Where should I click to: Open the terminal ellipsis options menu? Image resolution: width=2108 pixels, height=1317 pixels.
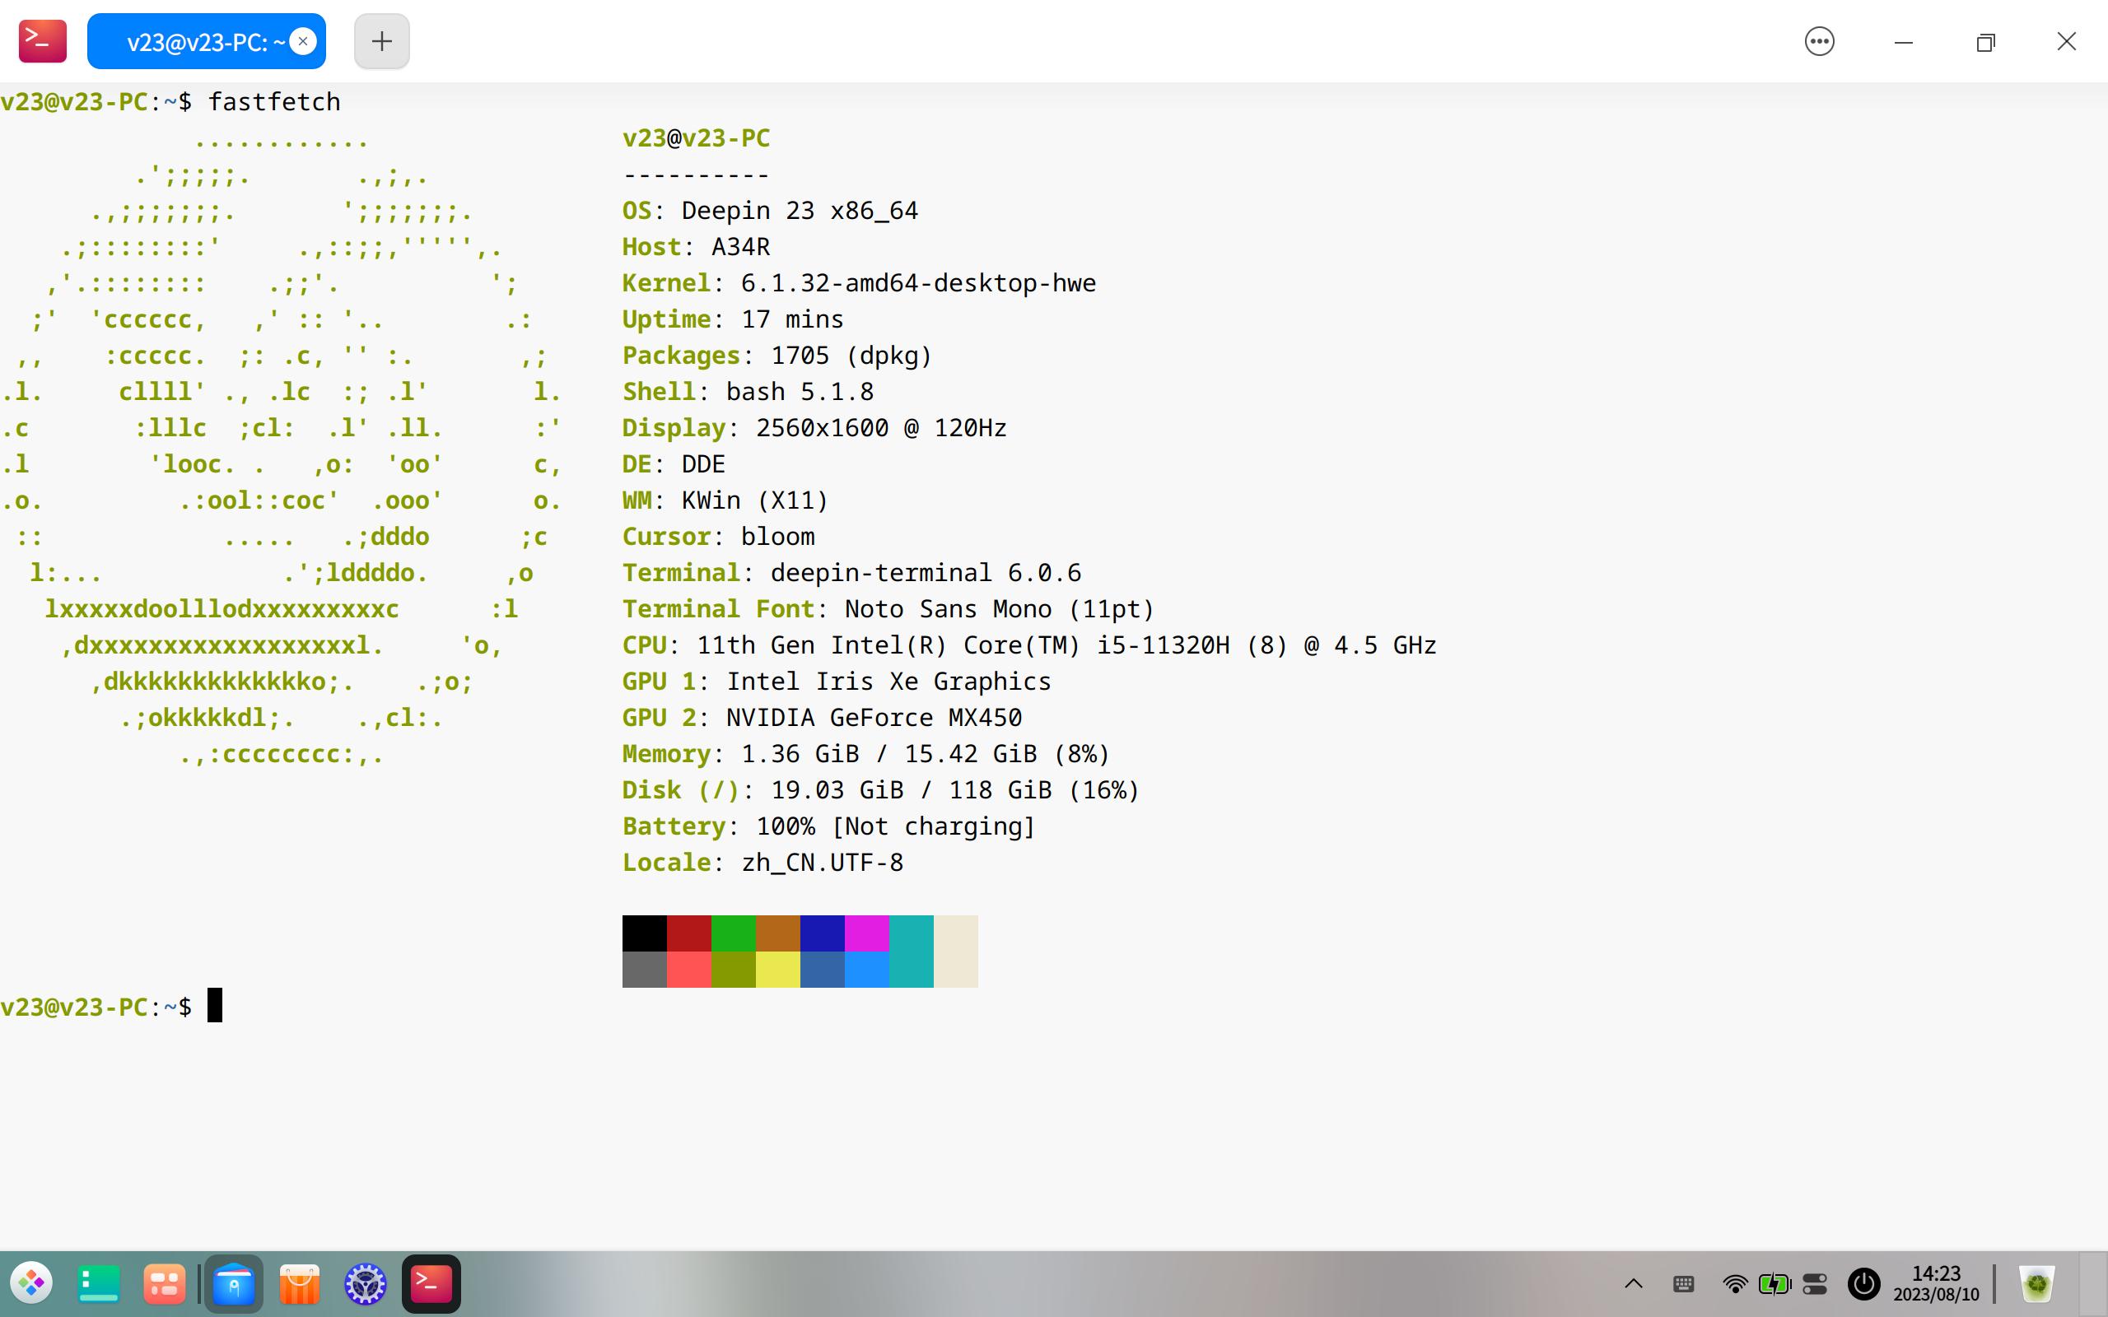click(x=1821, y=41)
